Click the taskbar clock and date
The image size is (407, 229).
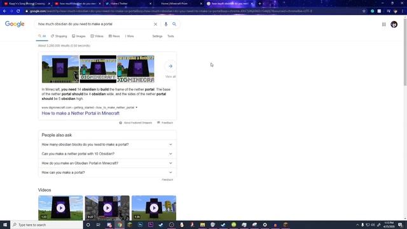pyautogui.click(x=389, y=225)
